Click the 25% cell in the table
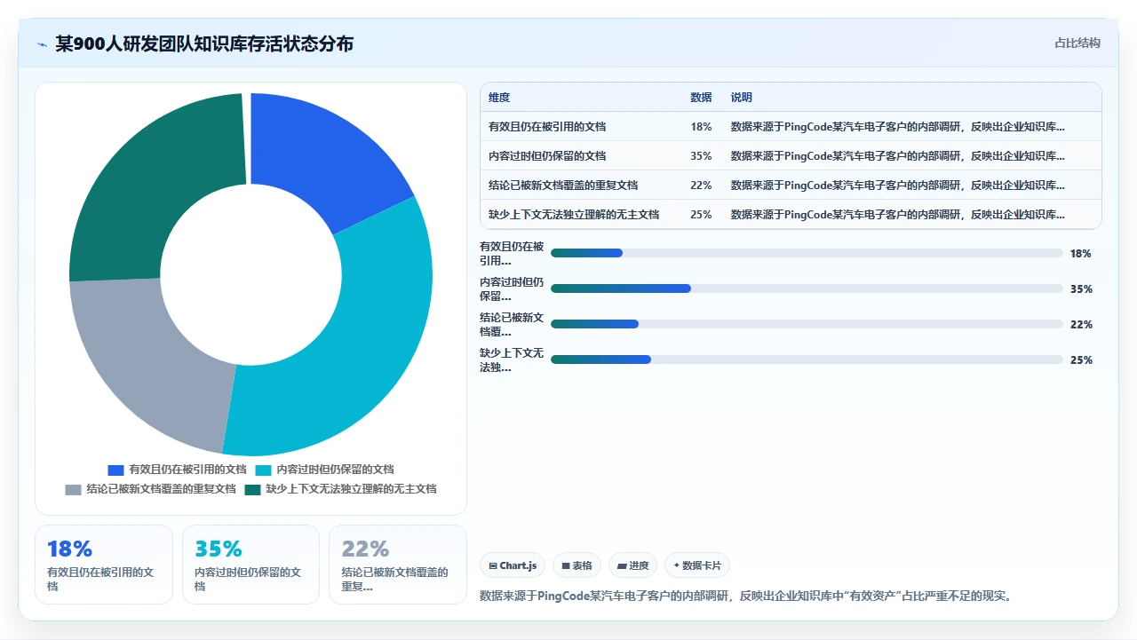The height and width of the screenshot is (640, 1137). click(x=701, y=215)
